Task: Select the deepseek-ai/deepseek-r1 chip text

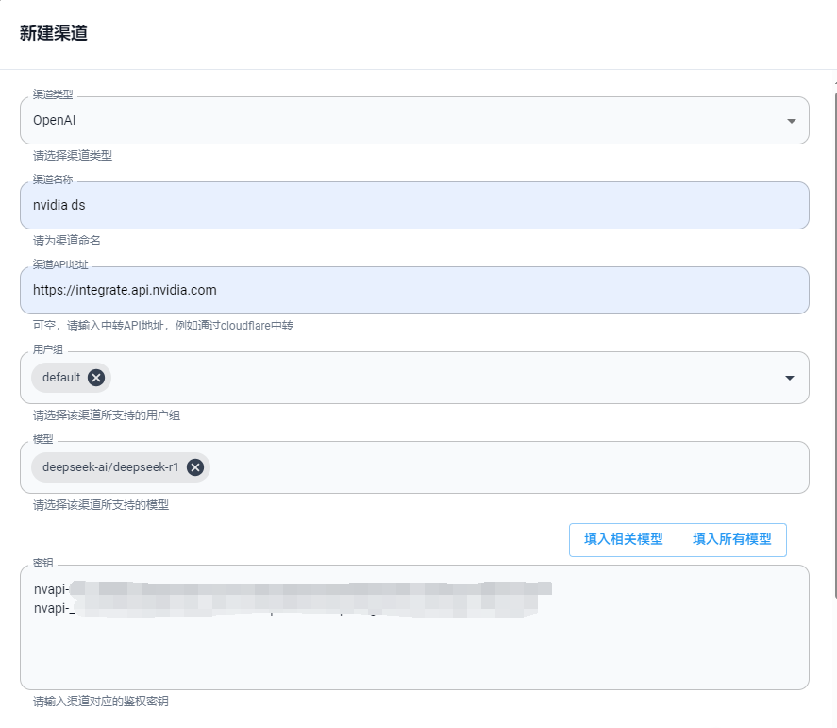Action: [x=111, y=467]
